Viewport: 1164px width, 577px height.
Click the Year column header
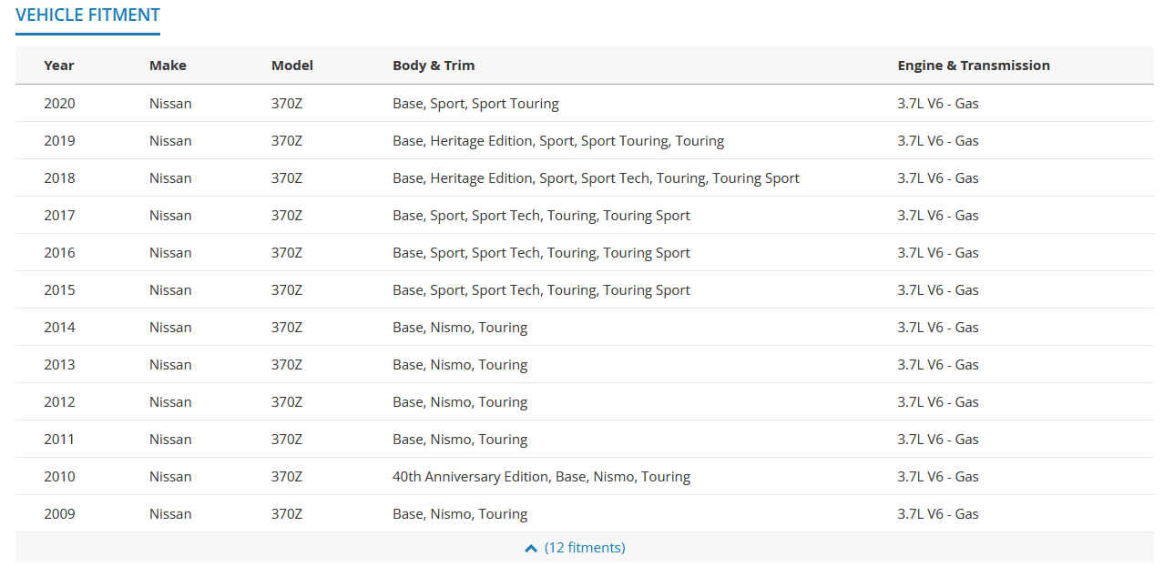(x=59, y=66)
